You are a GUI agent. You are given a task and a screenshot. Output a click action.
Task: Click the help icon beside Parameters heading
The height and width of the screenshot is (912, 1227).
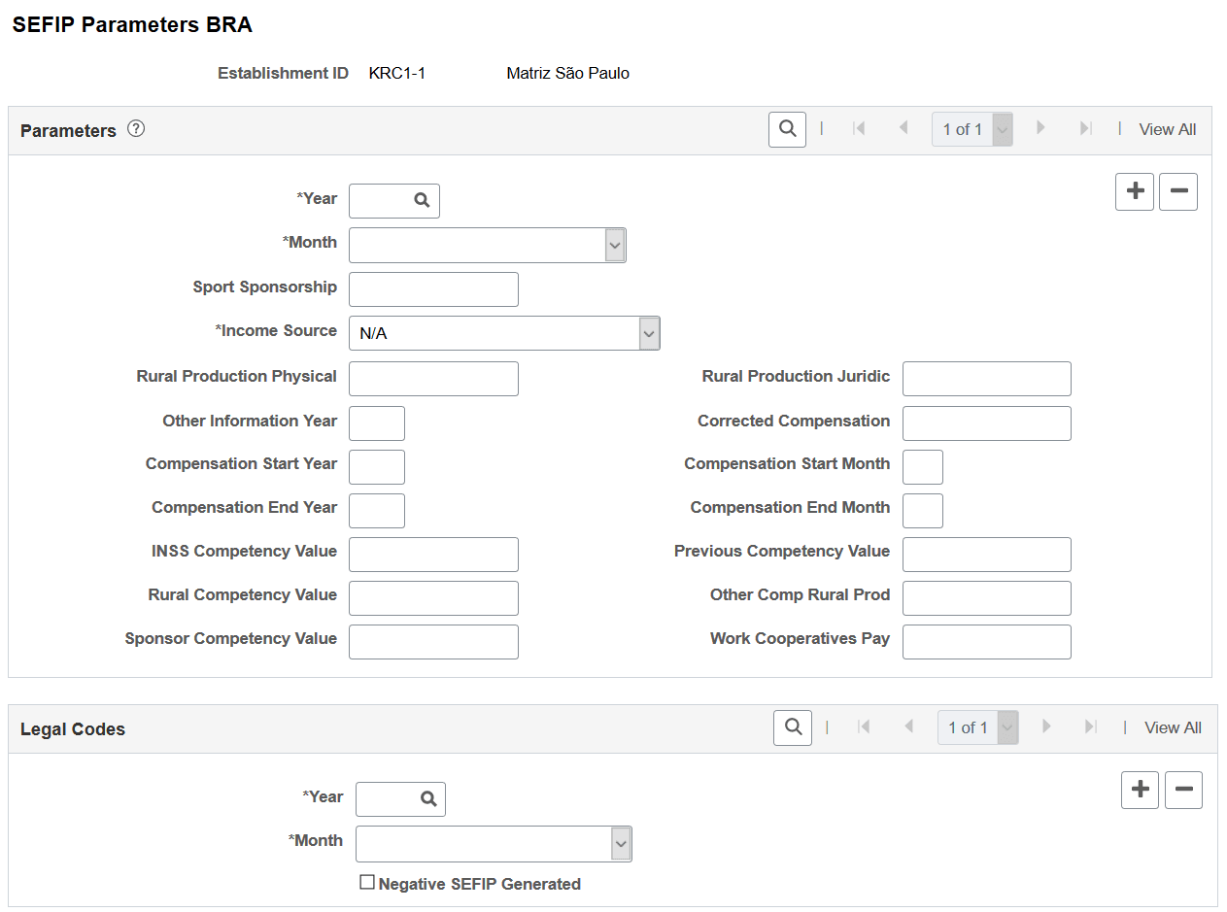click(136, 127)
